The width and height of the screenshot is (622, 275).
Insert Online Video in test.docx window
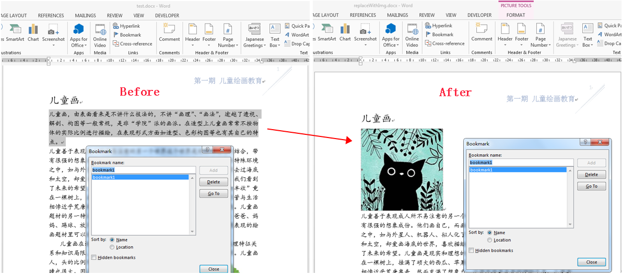point(100,36)
